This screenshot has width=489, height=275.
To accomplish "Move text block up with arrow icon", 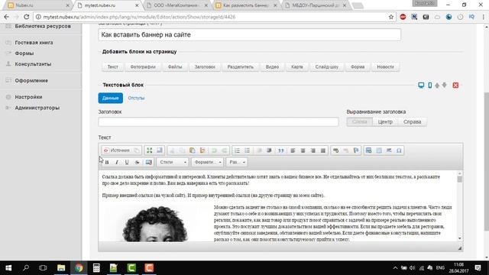I will pyautogui.click(x=437, y=85).
